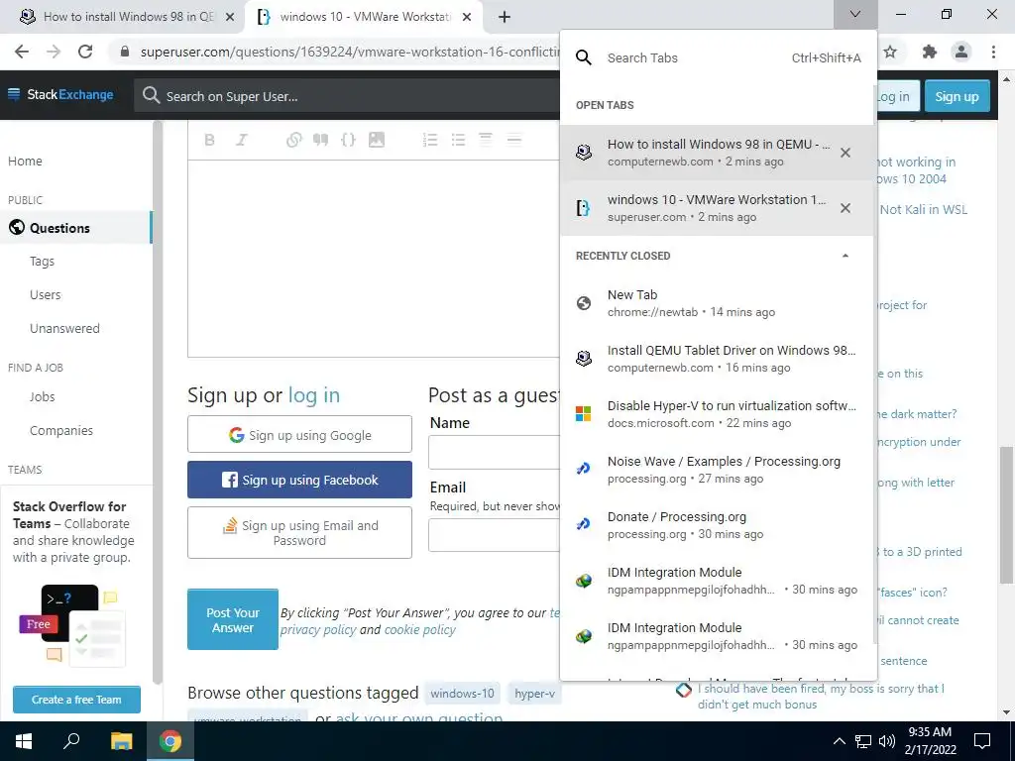Reload the current page

pyautogui.click(x=85, y=52)
